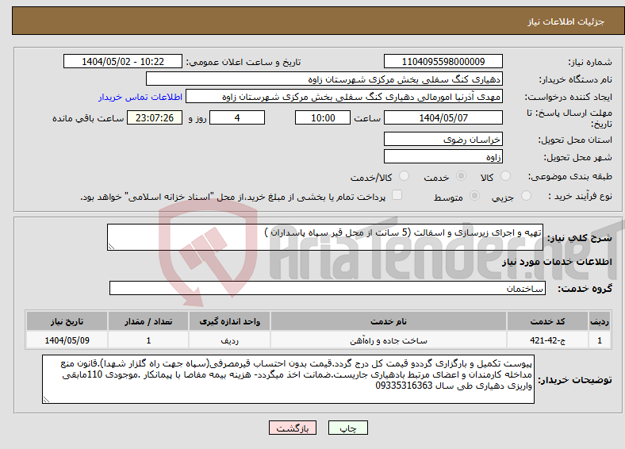Select the کالا radio button

(x=505, y=176)
